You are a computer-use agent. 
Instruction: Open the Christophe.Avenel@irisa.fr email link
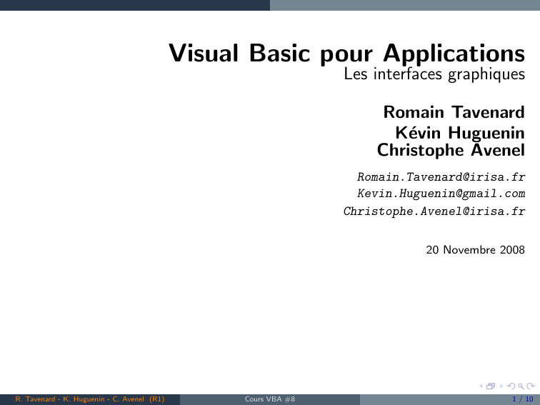tap(434, 211)
